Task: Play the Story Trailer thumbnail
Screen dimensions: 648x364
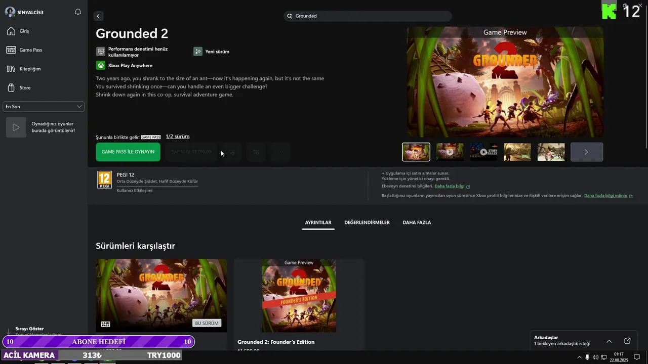Action: (x=483, y=152)
